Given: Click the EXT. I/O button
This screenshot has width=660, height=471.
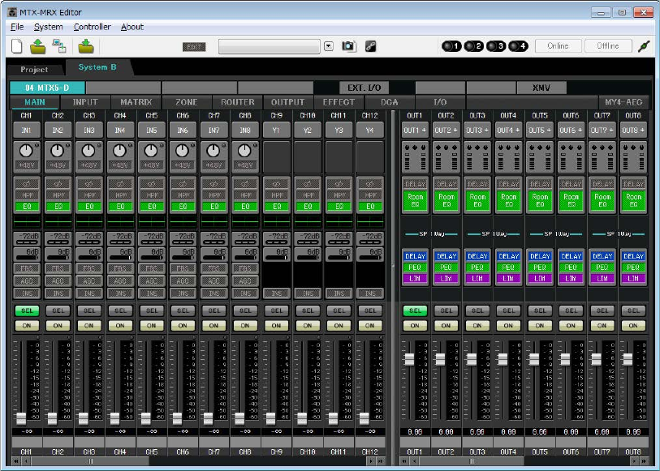Looking at the screenshot, I should (x=364, y=88).
